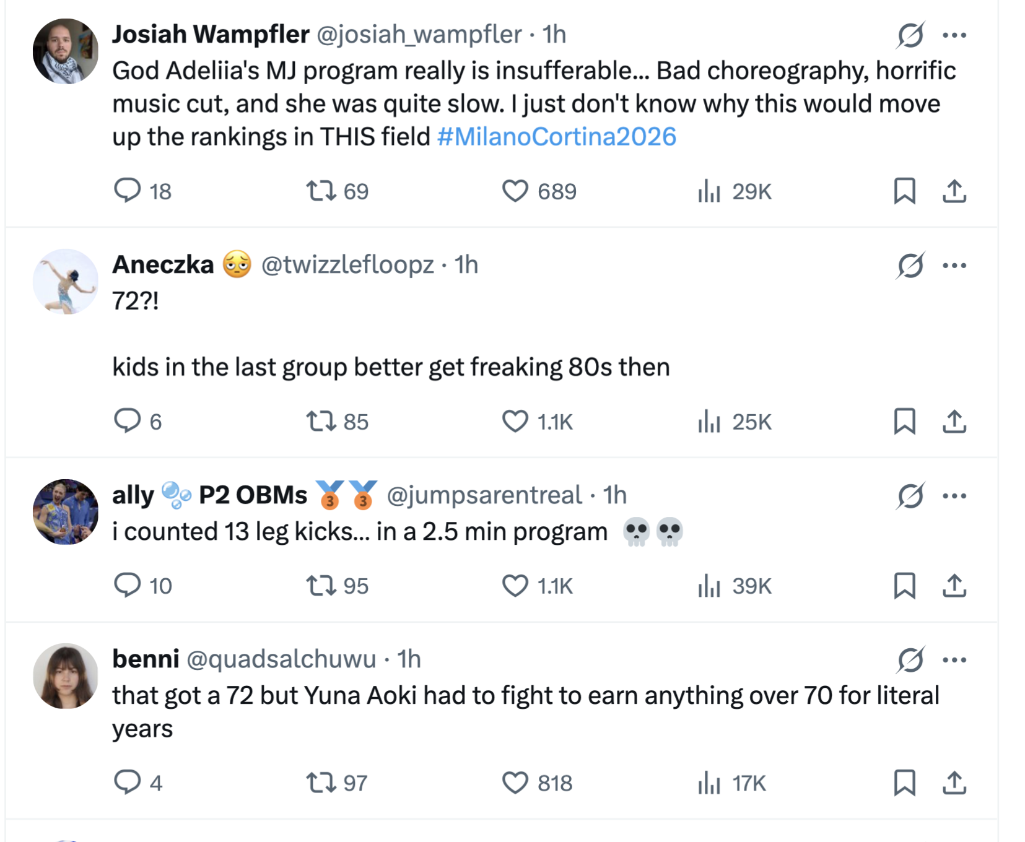Image resolution: width=1025 pixels, height=842 pixels.
Task: View analytics for ally's 39K views tweet
Action: pos(709,585)
